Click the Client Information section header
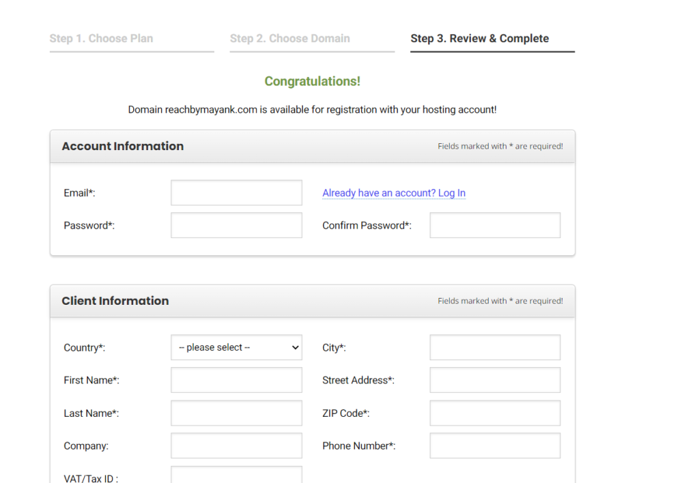This screenshot has height=483, width=699. point(115,301)
